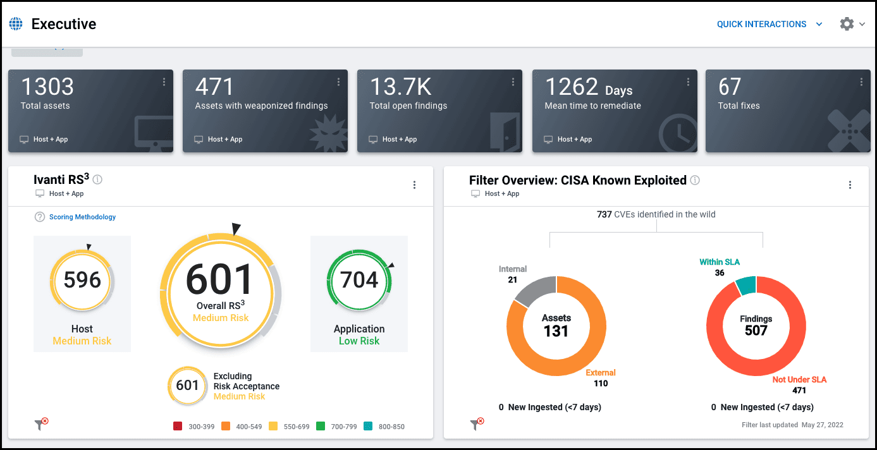
Task: Open the Scoring Methodology link
Action: 81,217
